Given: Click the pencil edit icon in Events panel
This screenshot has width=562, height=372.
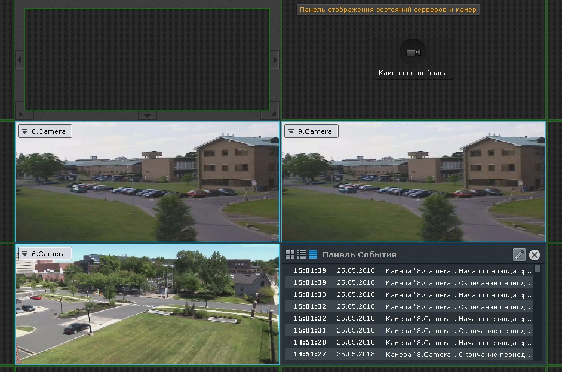Looking at the screenshot, I should click(519, 255).
